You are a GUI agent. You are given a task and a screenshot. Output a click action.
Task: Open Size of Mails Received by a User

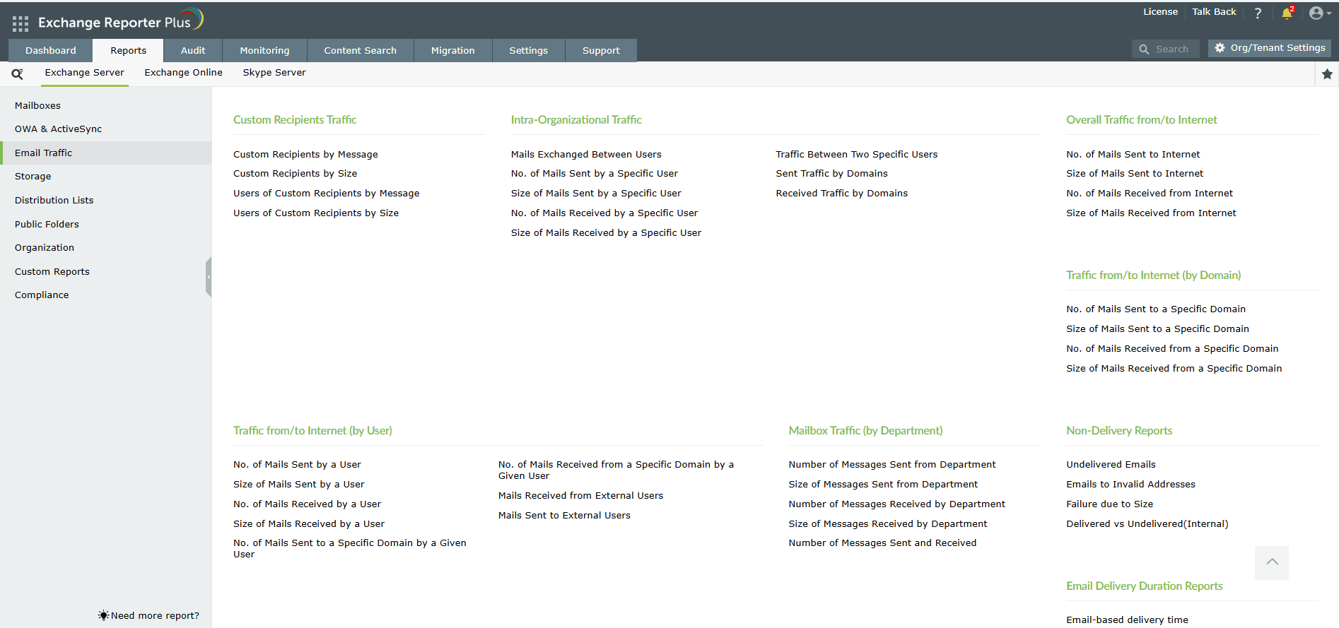[309, 524]
